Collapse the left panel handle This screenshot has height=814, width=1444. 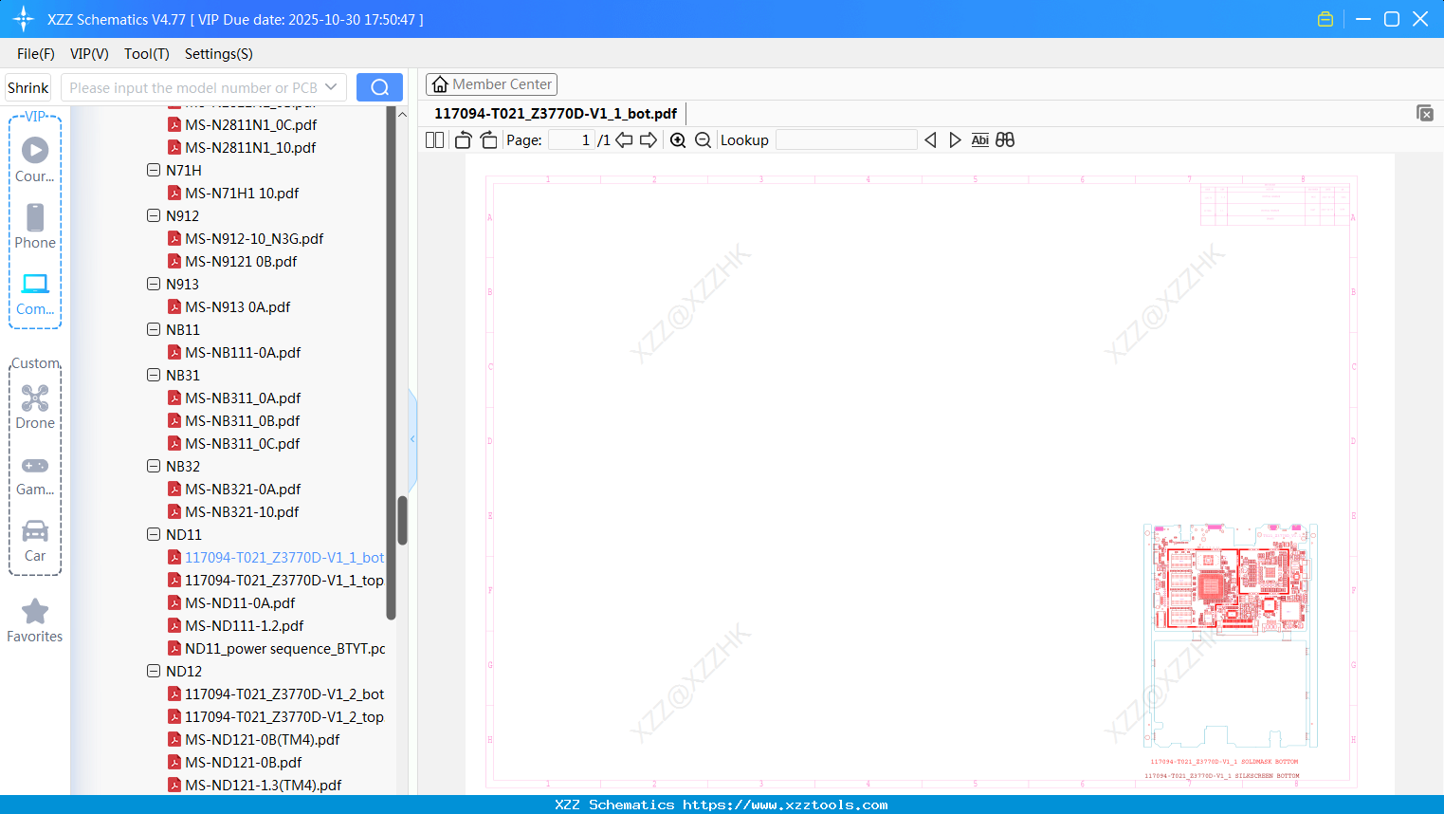(x=412, y=439)
